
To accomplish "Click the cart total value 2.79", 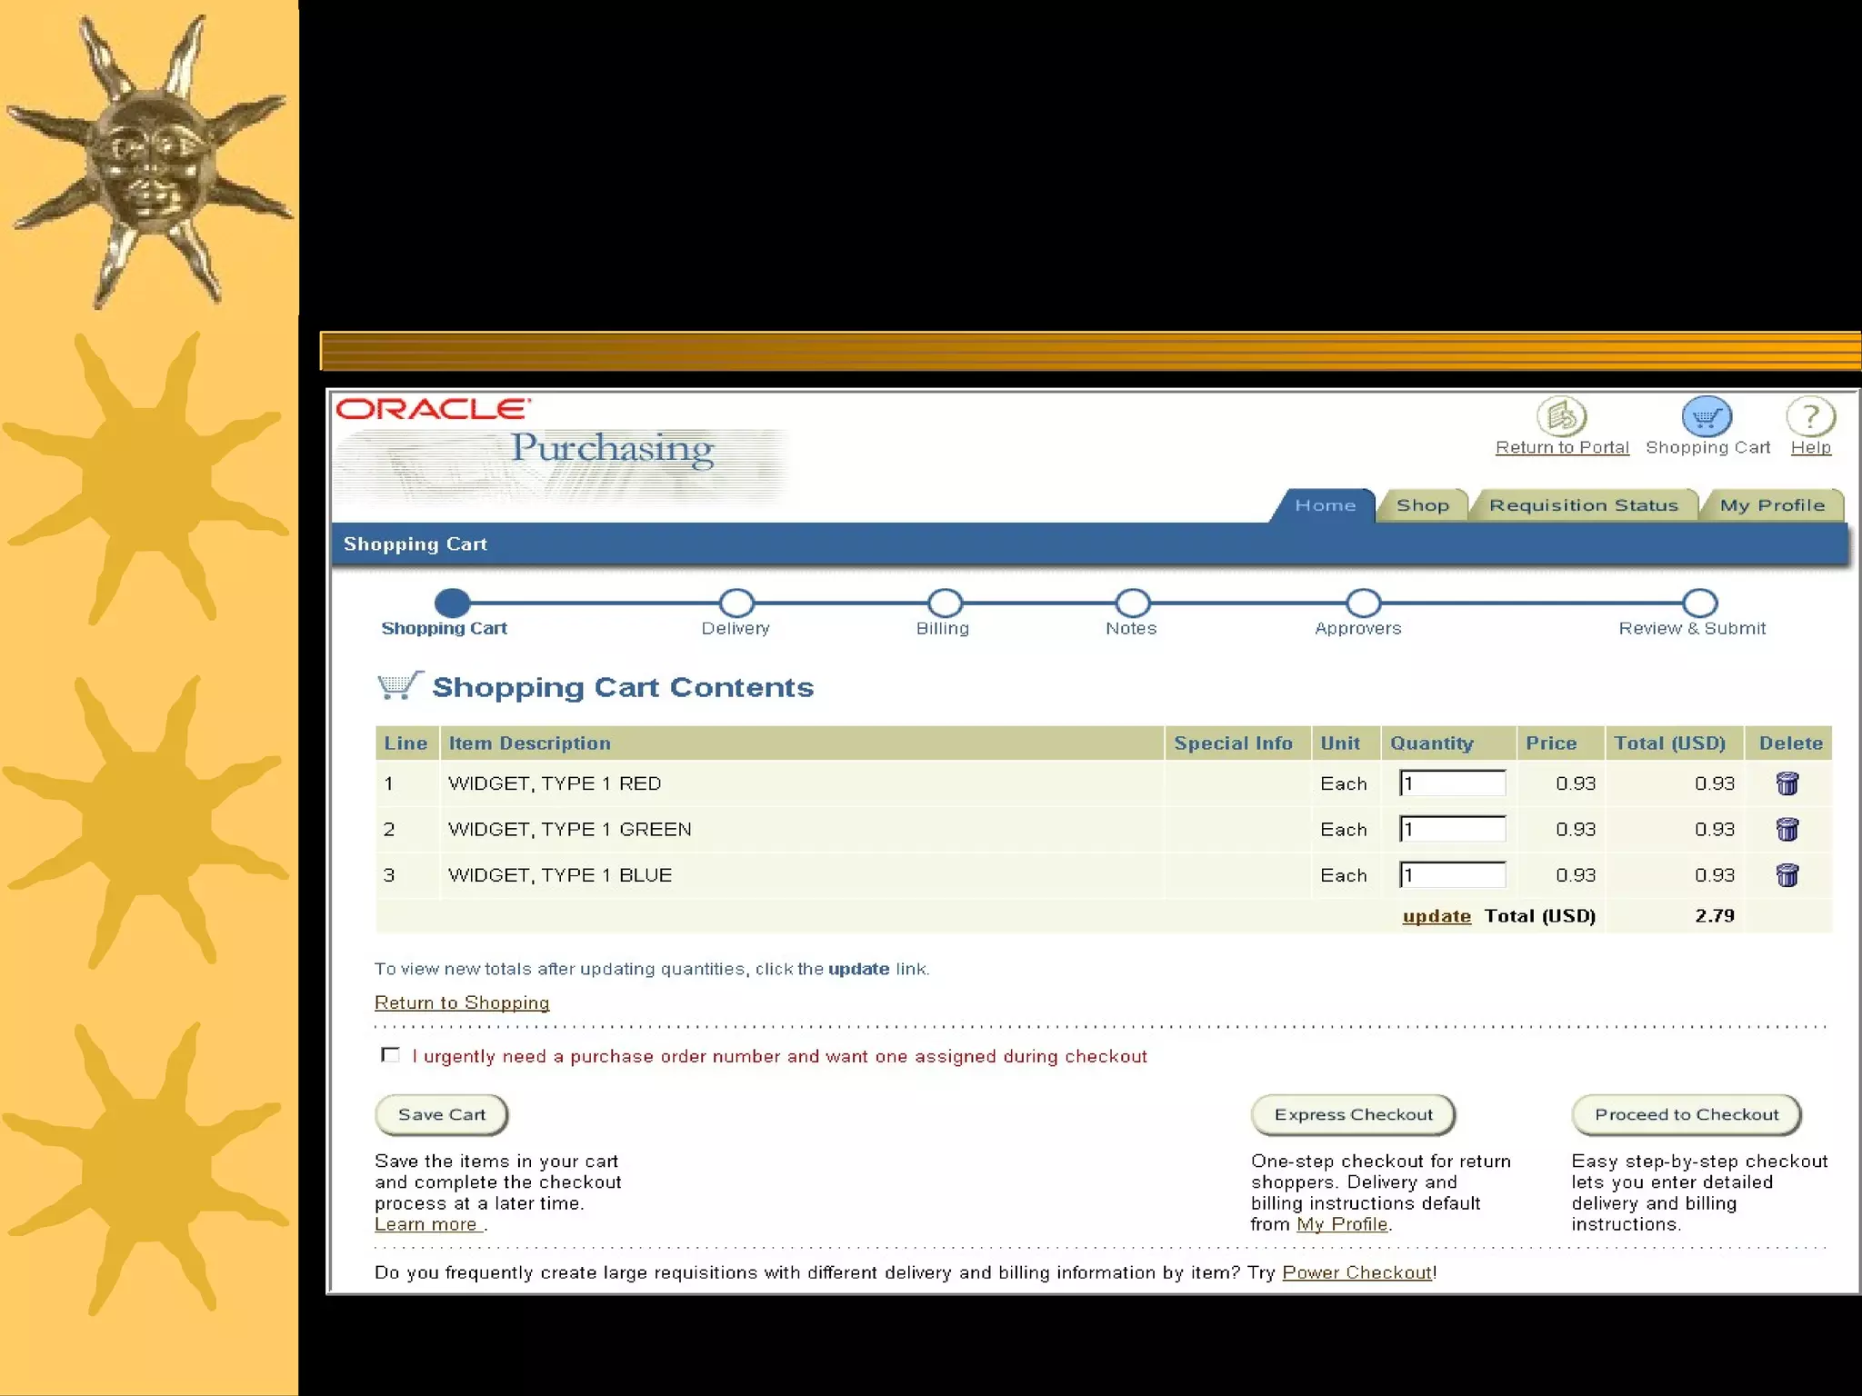I will tap(1714, 915).
